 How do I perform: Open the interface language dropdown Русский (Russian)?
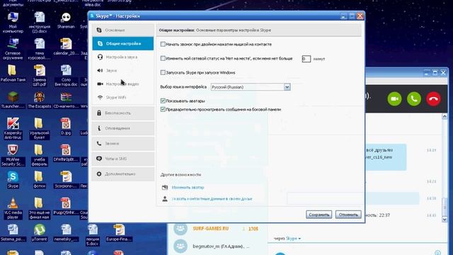[251, 87]
